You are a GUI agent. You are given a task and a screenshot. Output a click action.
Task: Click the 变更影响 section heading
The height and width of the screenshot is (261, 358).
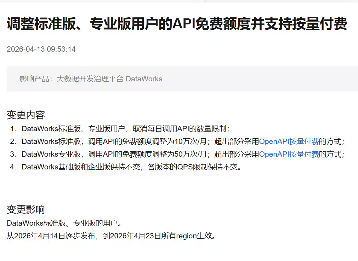(26, 209)
